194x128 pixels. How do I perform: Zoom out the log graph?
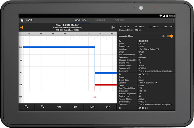point(26,107)
